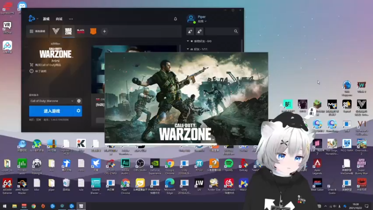373x210 pixels.
Task: Open the buy Call of Duty items link
Action: [45, 65]
